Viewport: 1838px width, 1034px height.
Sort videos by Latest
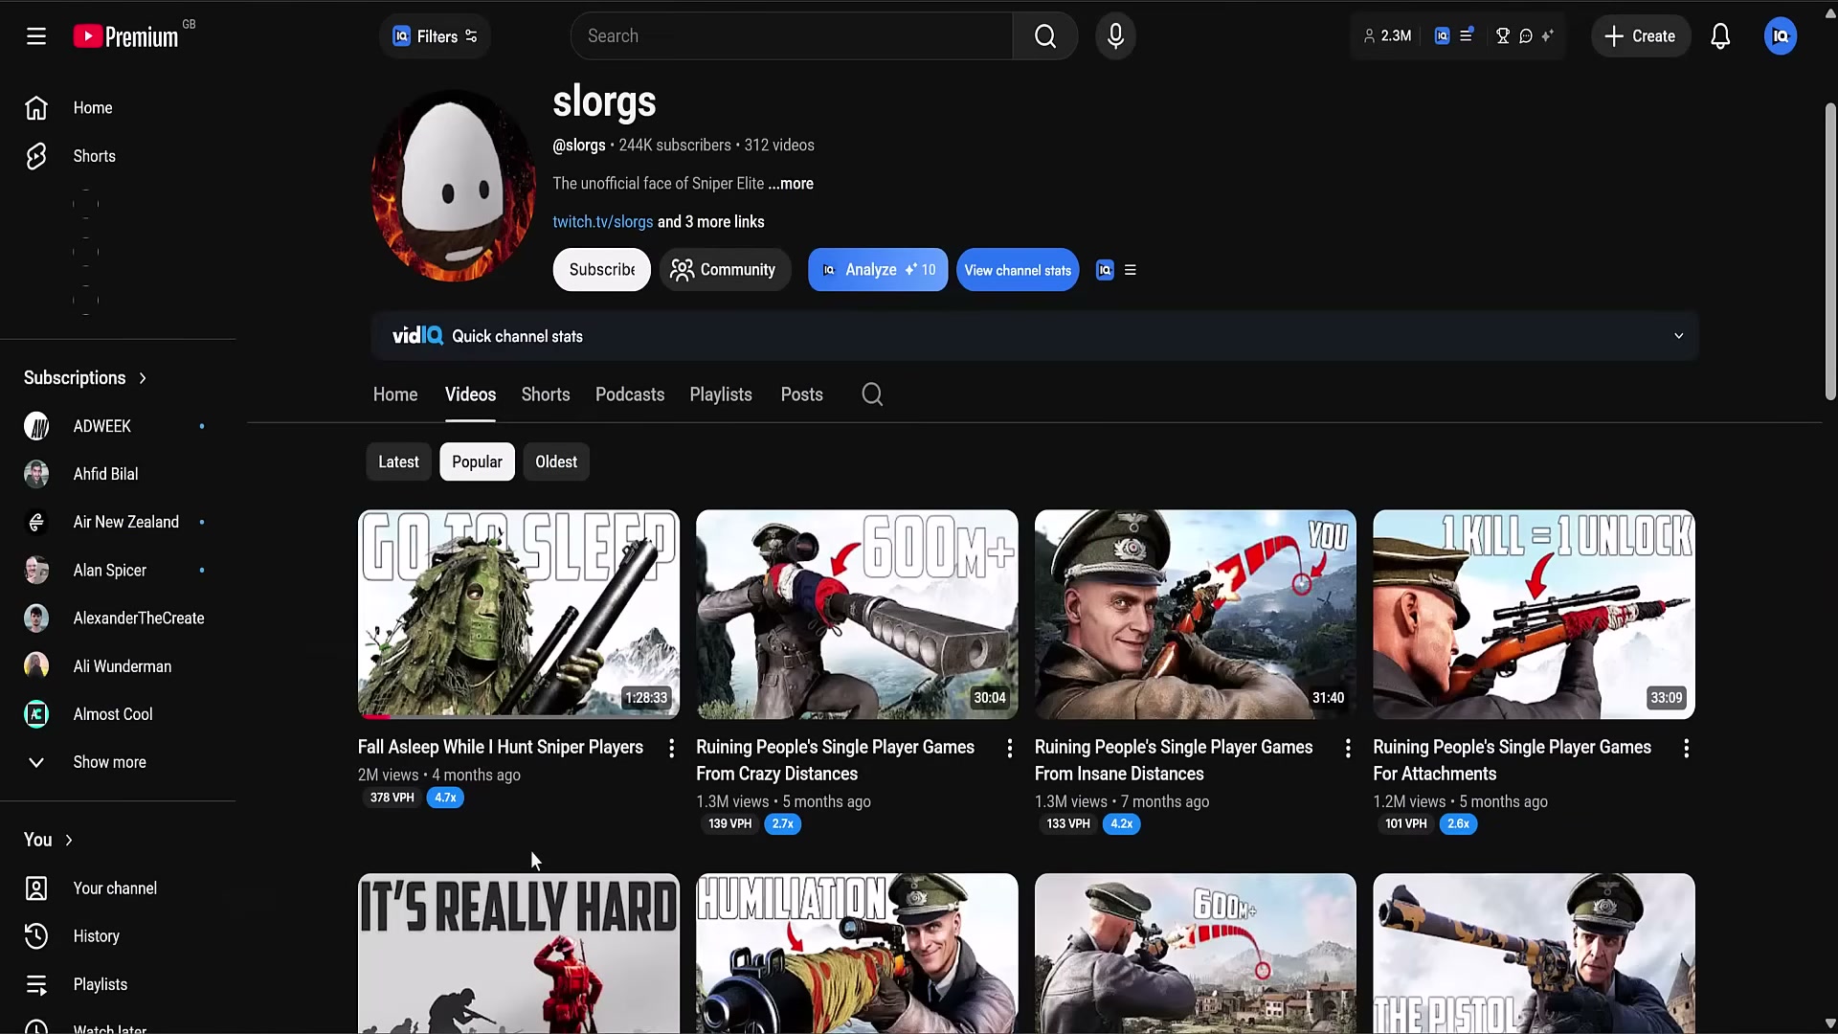pyautogui.click(x=398, y=462)
